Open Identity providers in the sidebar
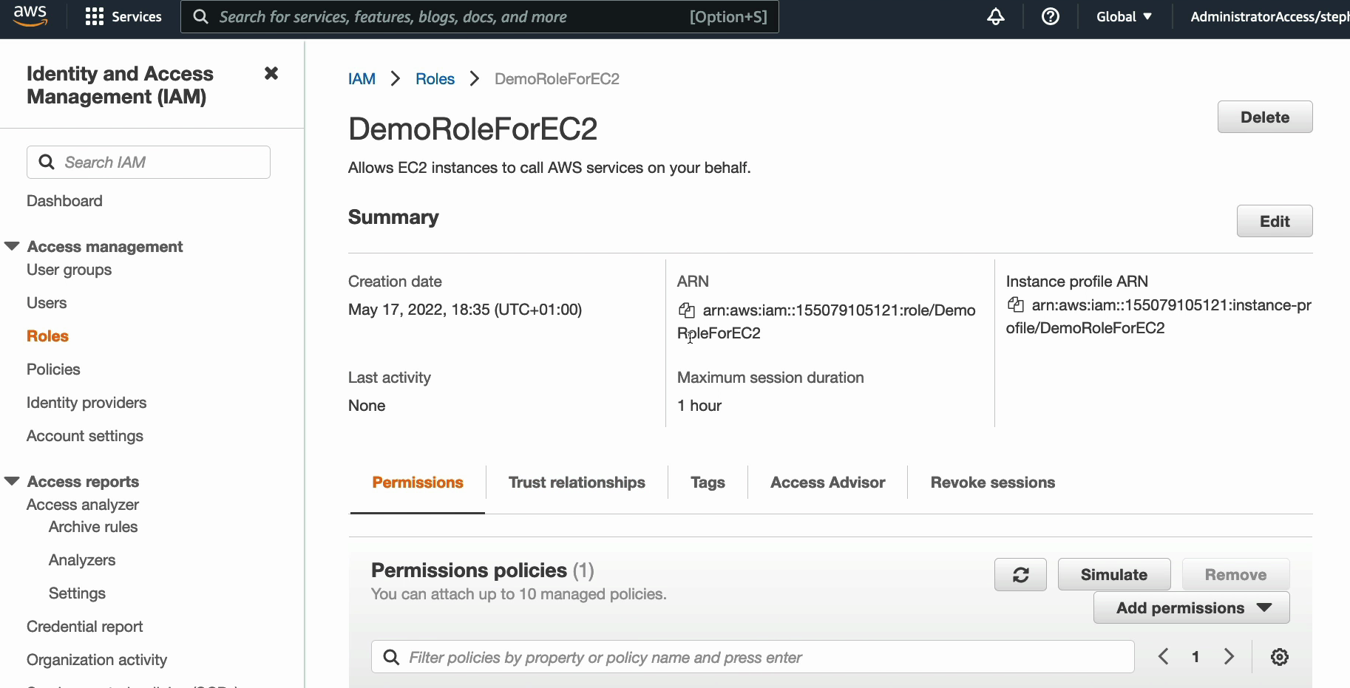The image size is (1350, 688). click(x=87, y=403)
